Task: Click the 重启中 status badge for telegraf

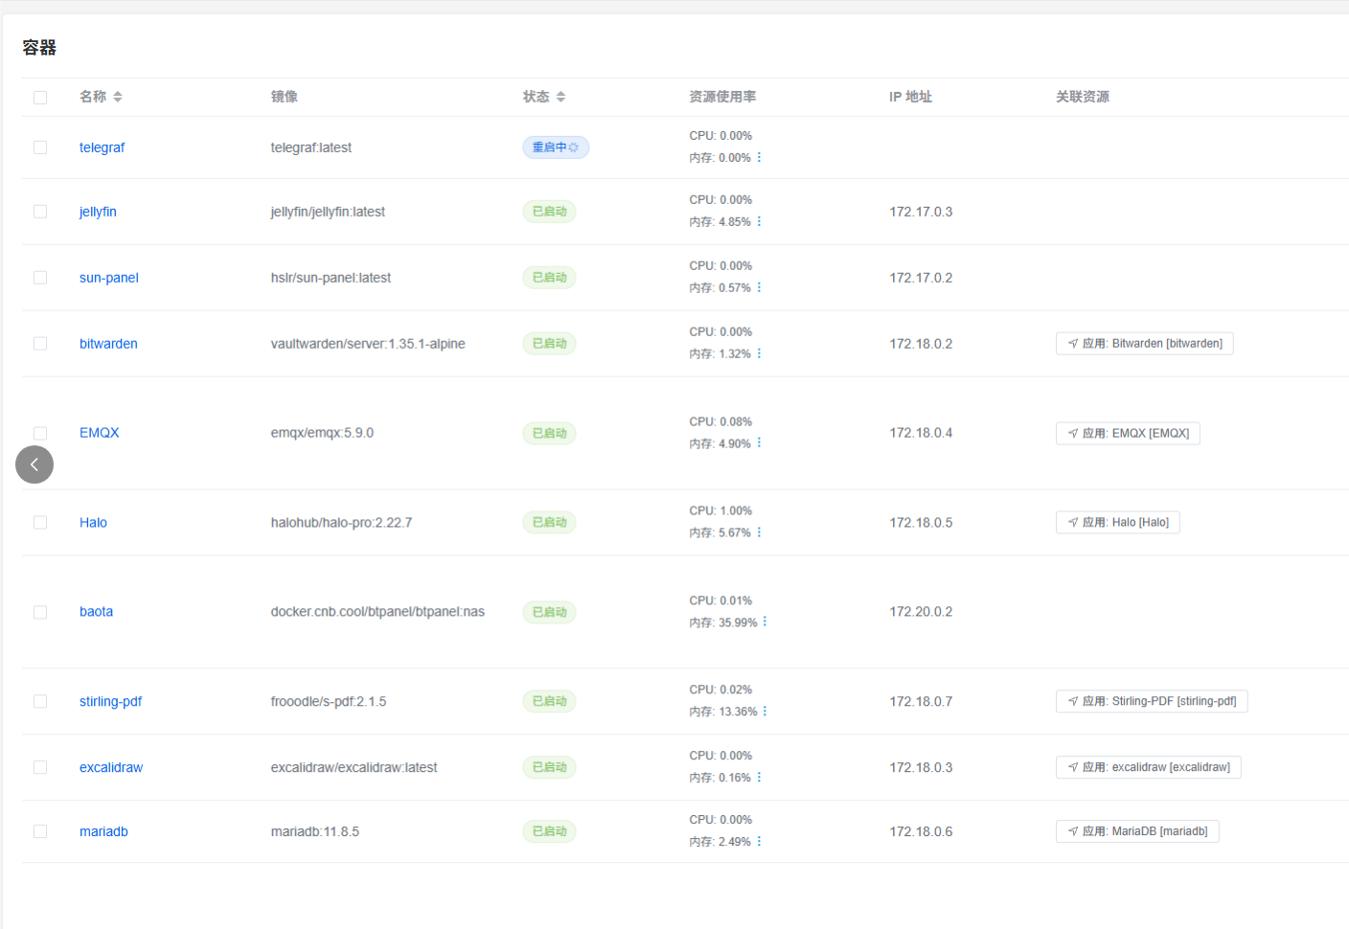Action: point(556,147)
